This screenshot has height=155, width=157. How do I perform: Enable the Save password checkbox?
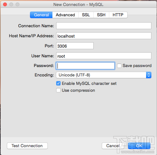point(119,66)
